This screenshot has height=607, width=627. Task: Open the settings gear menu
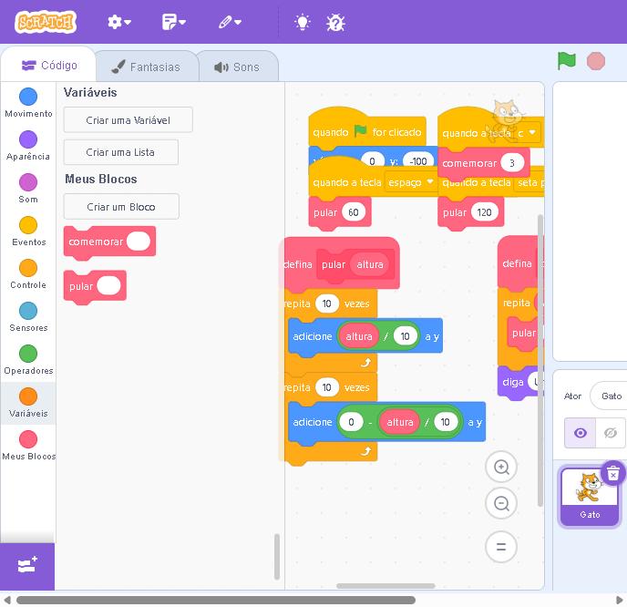[x=118, y=22]
